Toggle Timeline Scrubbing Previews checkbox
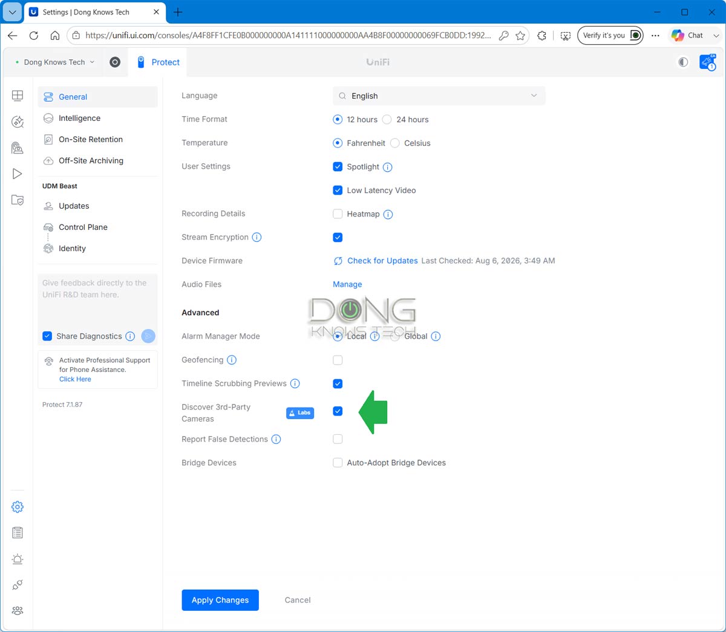This screenshot has height=632, width=726. point(338,384)
